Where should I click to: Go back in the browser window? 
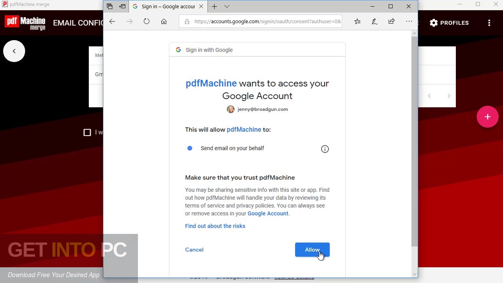click(112, 22)
